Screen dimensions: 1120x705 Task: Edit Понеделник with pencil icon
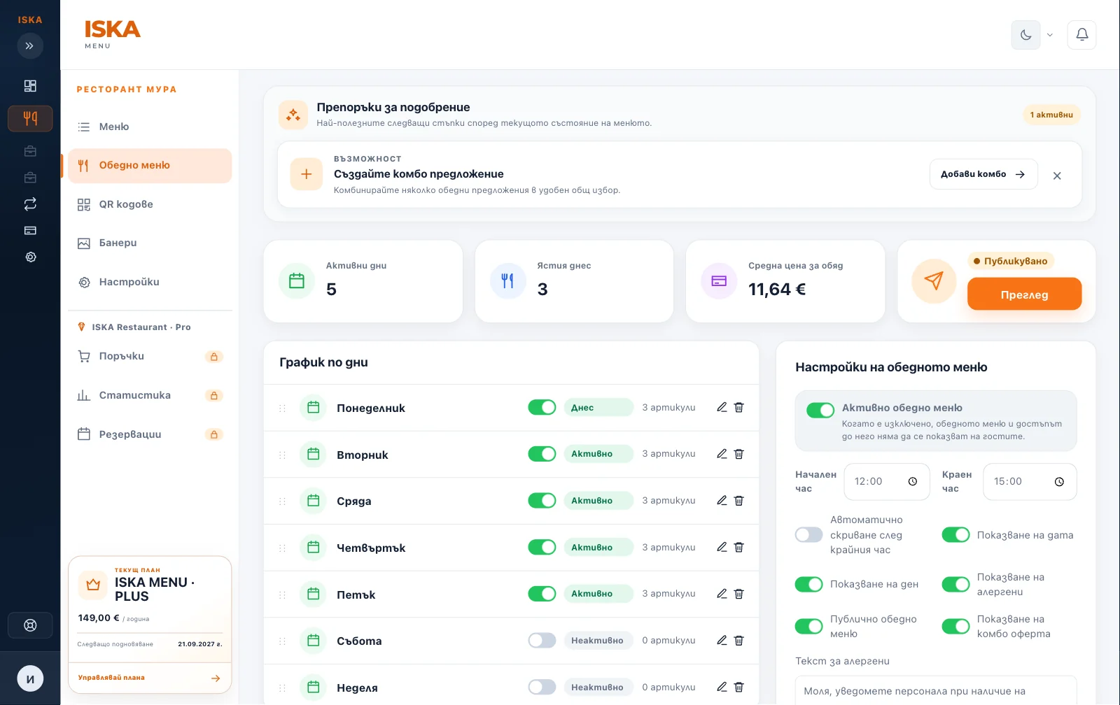pos(722,407)
